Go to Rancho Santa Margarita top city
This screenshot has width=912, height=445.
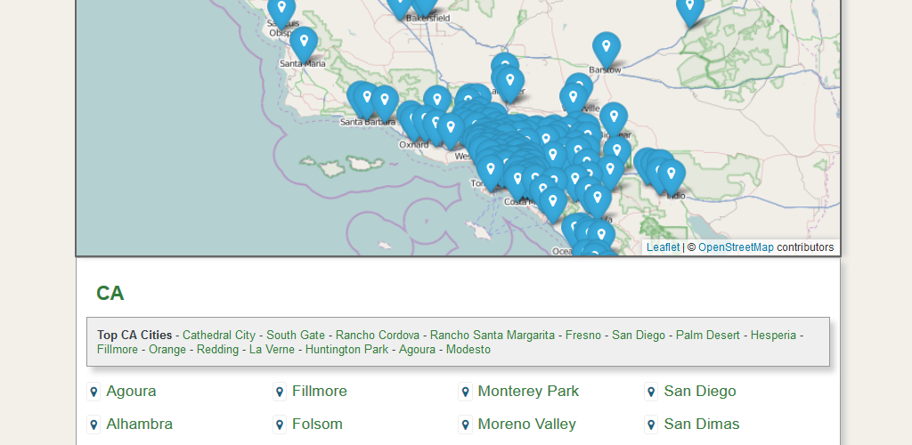[x=493, y=336]
